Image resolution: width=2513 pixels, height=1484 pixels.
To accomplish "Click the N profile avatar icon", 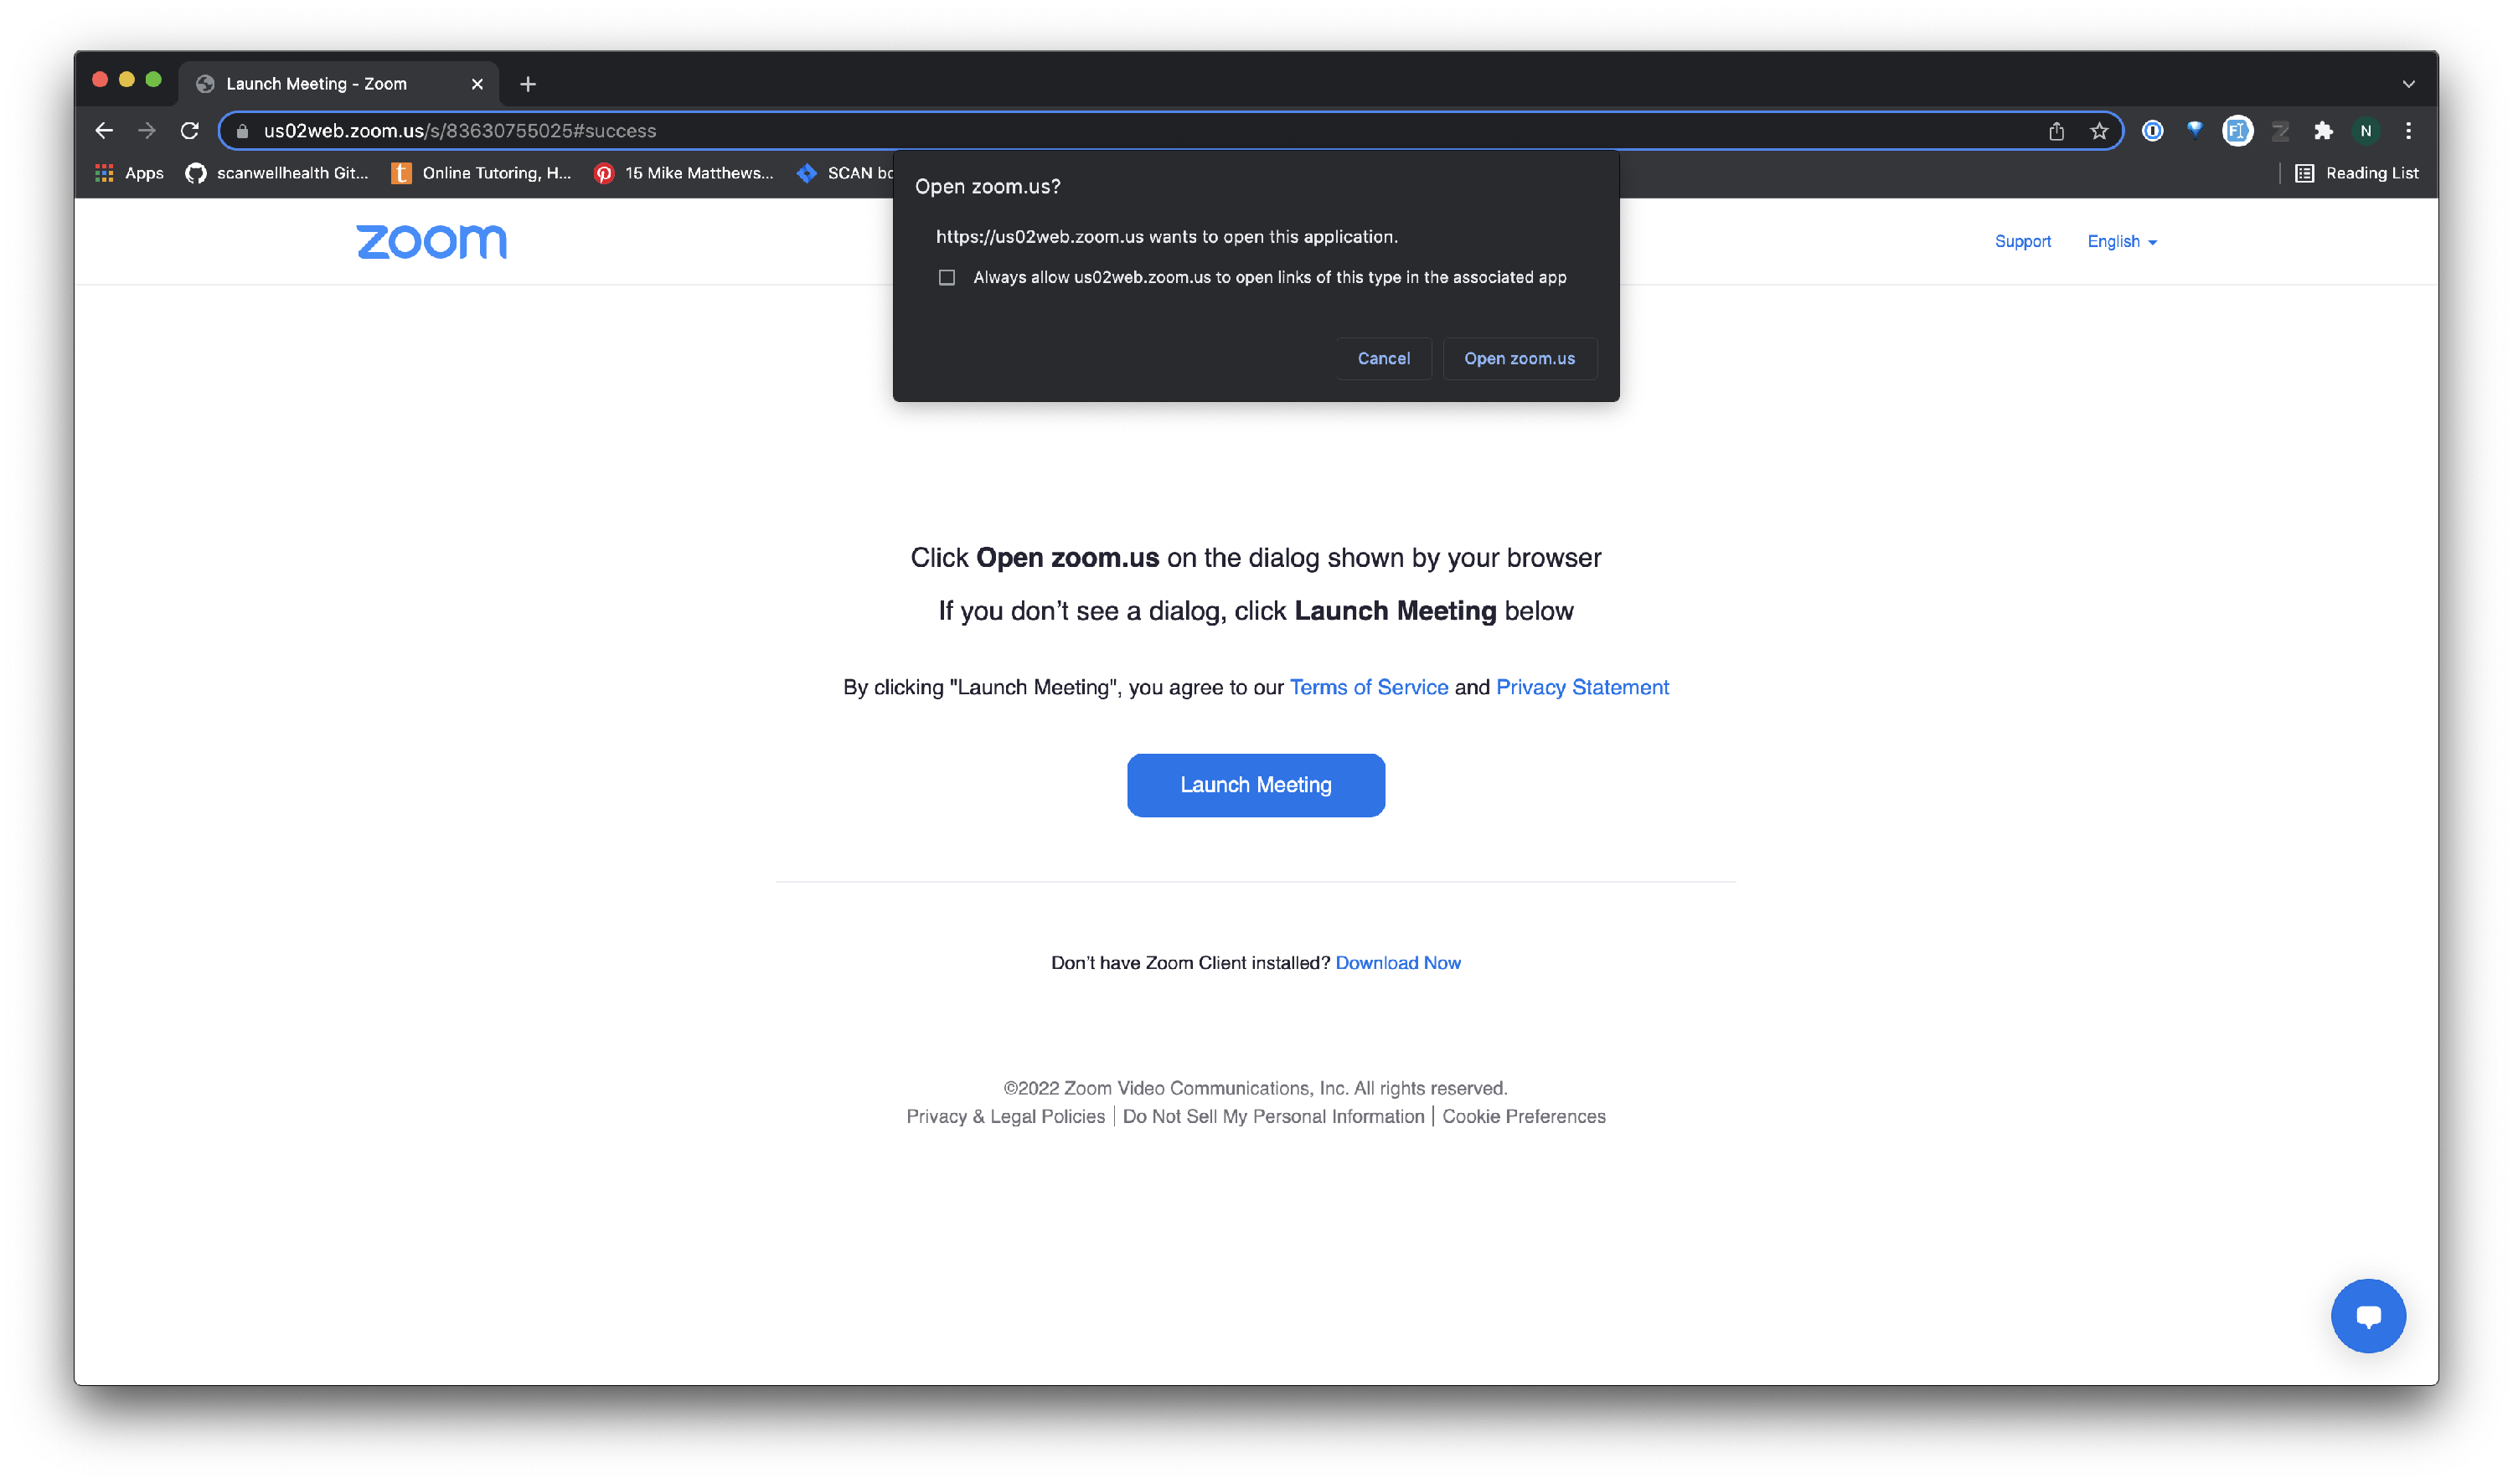I will coord(2365,131).
